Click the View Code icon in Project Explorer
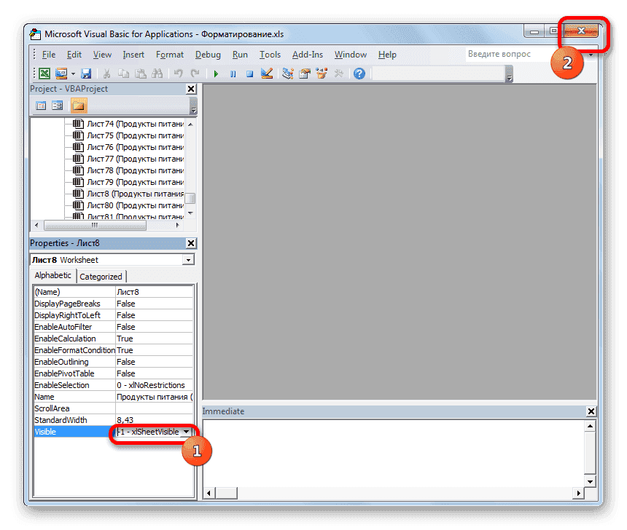Viewport: 627px width, 530px height. 41,106
